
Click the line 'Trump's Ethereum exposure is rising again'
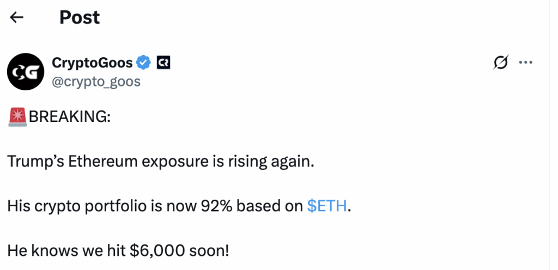[x=161, y=162]
